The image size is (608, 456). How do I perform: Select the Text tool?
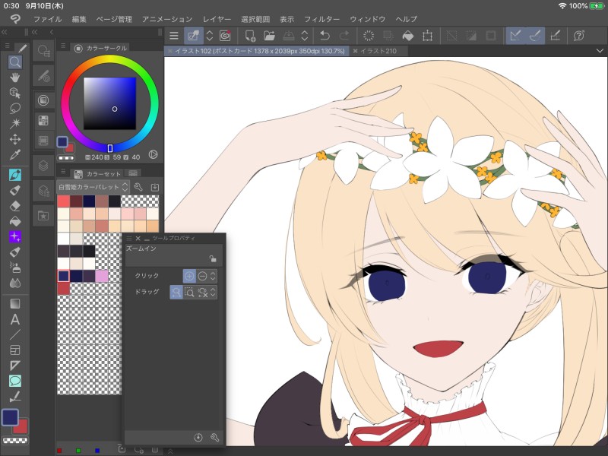(x=14, y=319)
